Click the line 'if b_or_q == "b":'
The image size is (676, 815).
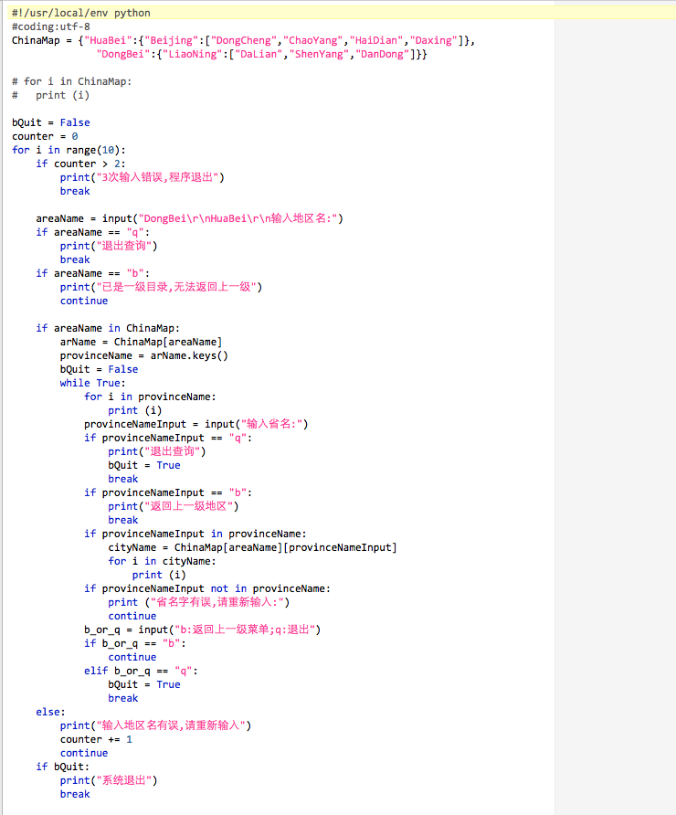[134, 643]
